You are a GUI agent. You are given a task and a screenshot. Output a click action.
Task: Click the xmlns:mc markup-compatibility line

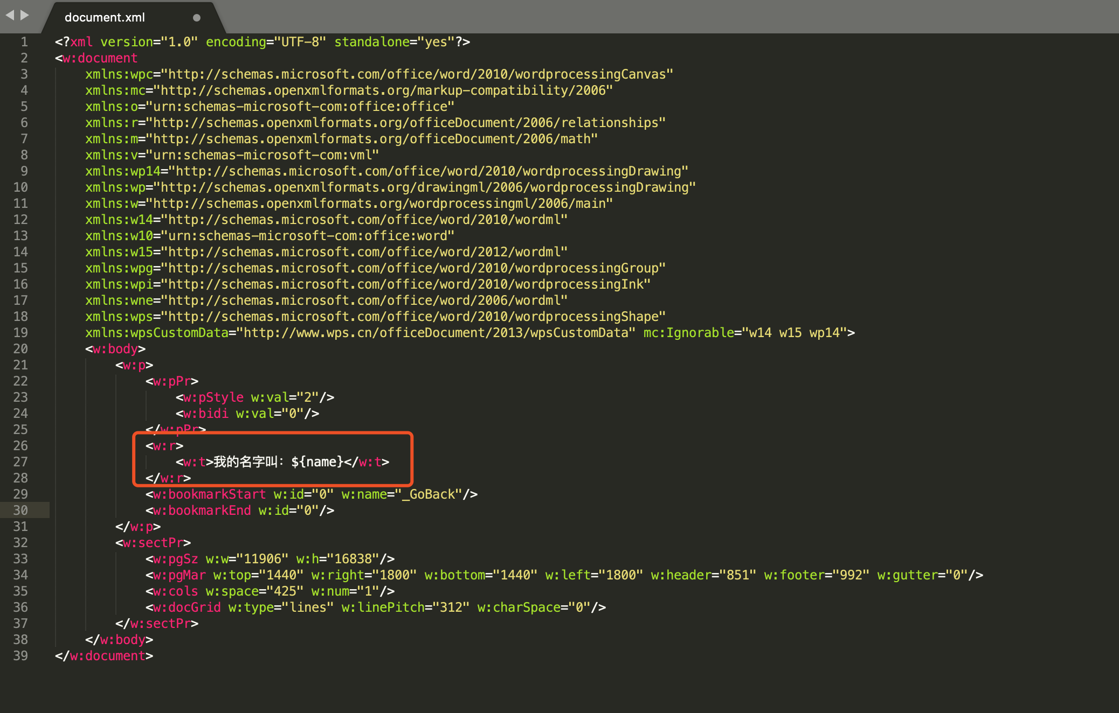coord(349,90)
